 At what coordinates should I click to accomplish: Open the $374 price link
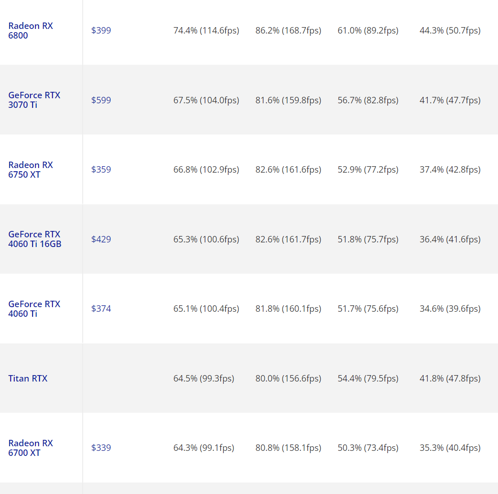[101, 309]
